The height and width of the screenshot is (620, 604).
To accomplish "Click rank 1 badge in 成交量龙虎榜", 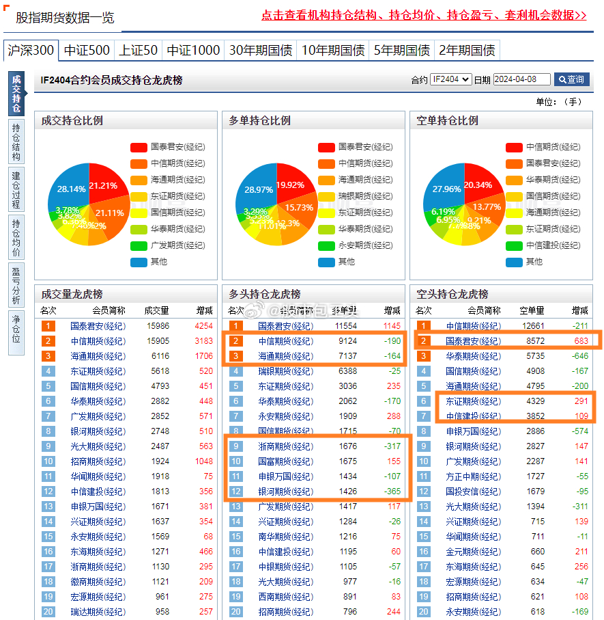I will (48, 326).
